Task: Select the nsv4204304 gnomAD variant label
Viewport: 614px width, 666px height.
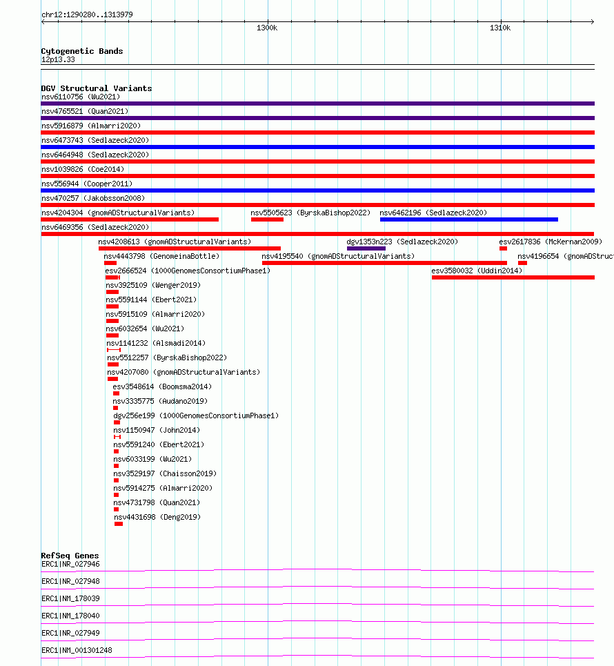Action: tap(118, 213)
